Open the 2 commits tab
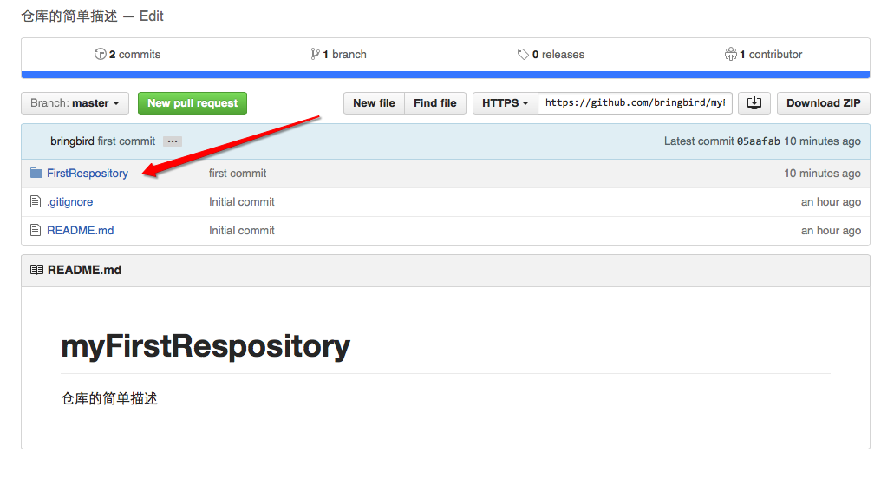The image size is (894, 479). click(x=127, y=54)
